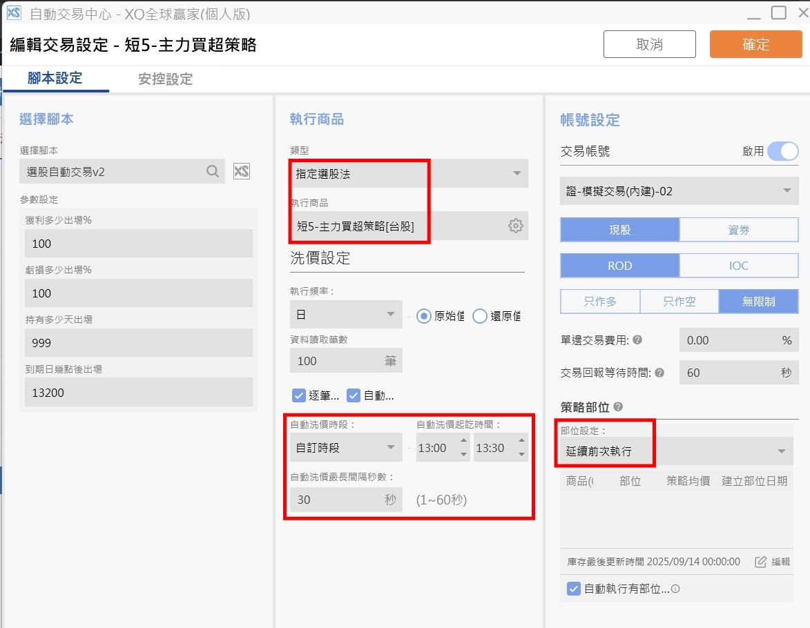Click the 獲利多少出場% input field
Image resolution: width=810 pixels, height=628 pixels.
(138, 244)
